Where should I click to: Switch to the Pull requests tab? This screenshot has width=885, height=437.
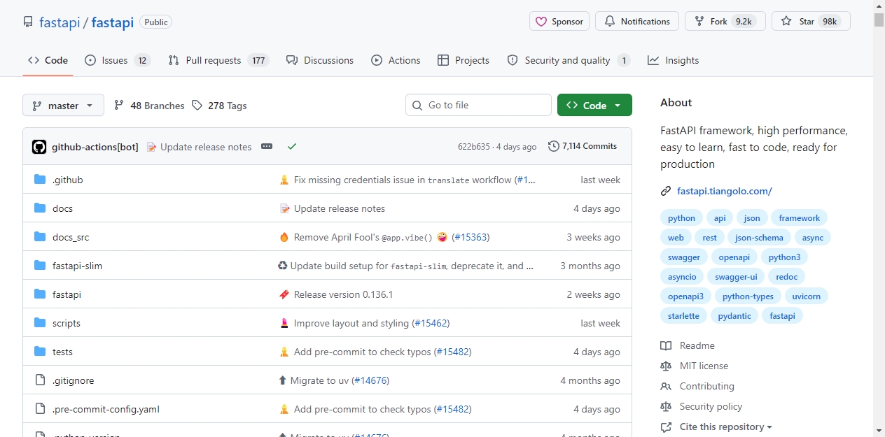coord(218,60)
